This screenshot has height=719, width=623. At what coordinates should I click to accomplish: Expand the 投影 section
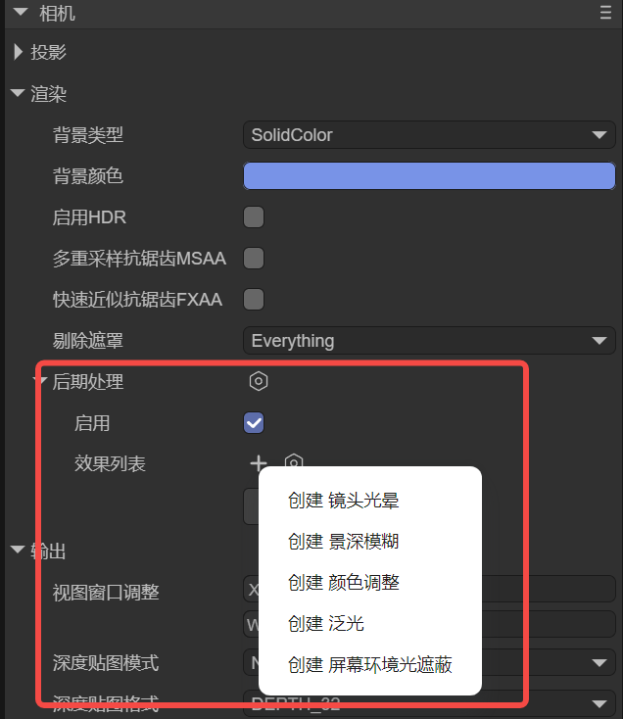click(x=19, y=52)
